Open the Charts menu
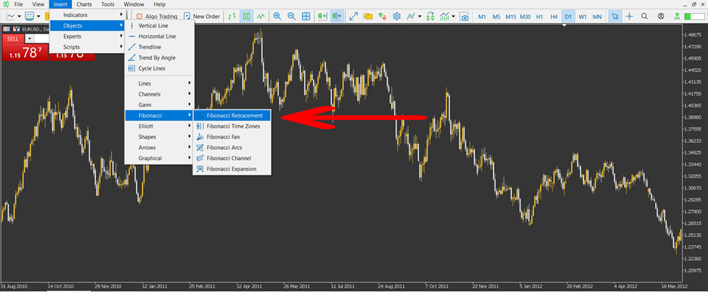This screenshot has width=708, height=292. click(x=84, y=4)
